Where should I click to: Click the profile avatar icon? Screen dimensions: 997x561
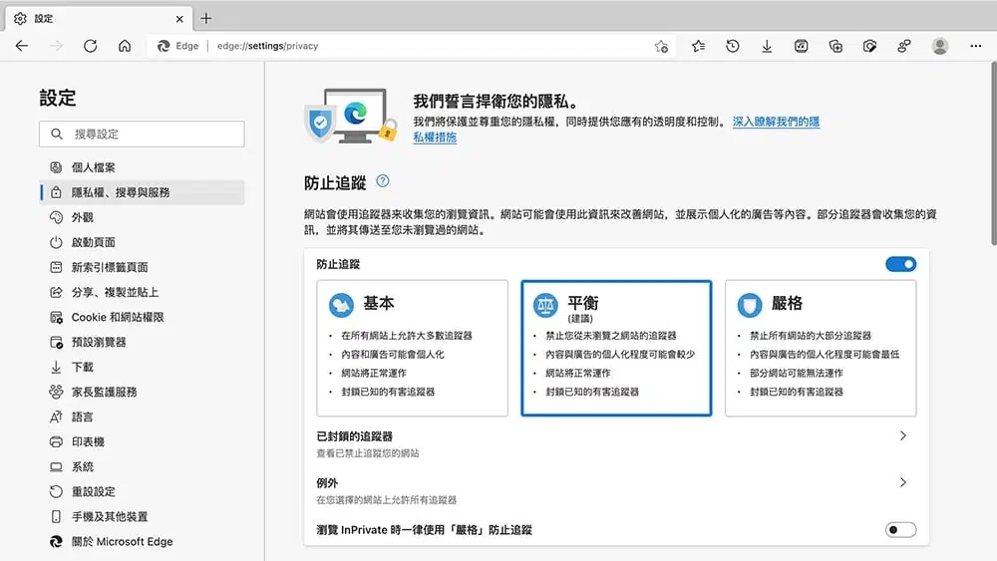point(940,46)
